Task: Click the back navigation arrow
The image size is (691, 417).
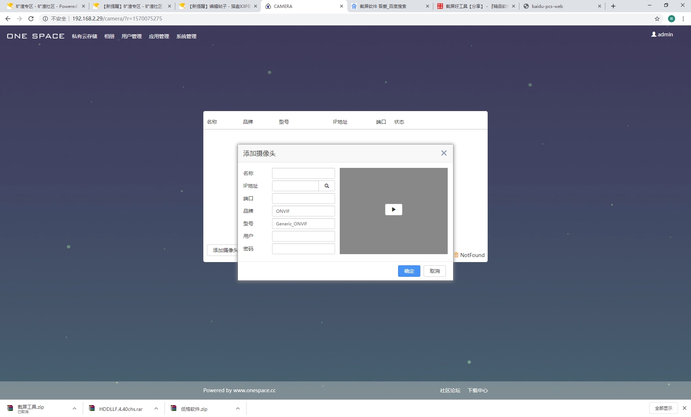Action: click(x=8, y=19)
